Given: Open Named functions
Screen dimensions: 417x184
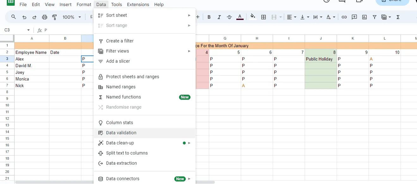Looking at the screenshot, I should tap(145, 97).
